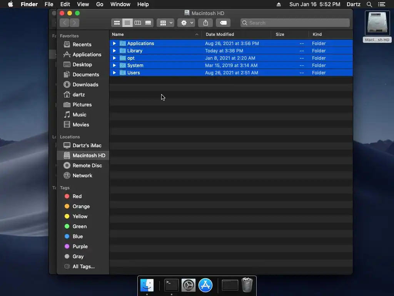Go back with the left arrow button
Viewport: 394px width, 296px height.
(x=65, y=23)
